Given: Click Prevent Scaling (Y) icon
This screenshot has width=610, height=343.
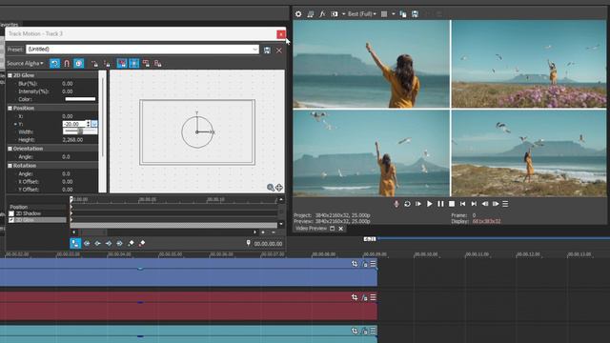Looking at the screenshot, I should click(158, 64).
